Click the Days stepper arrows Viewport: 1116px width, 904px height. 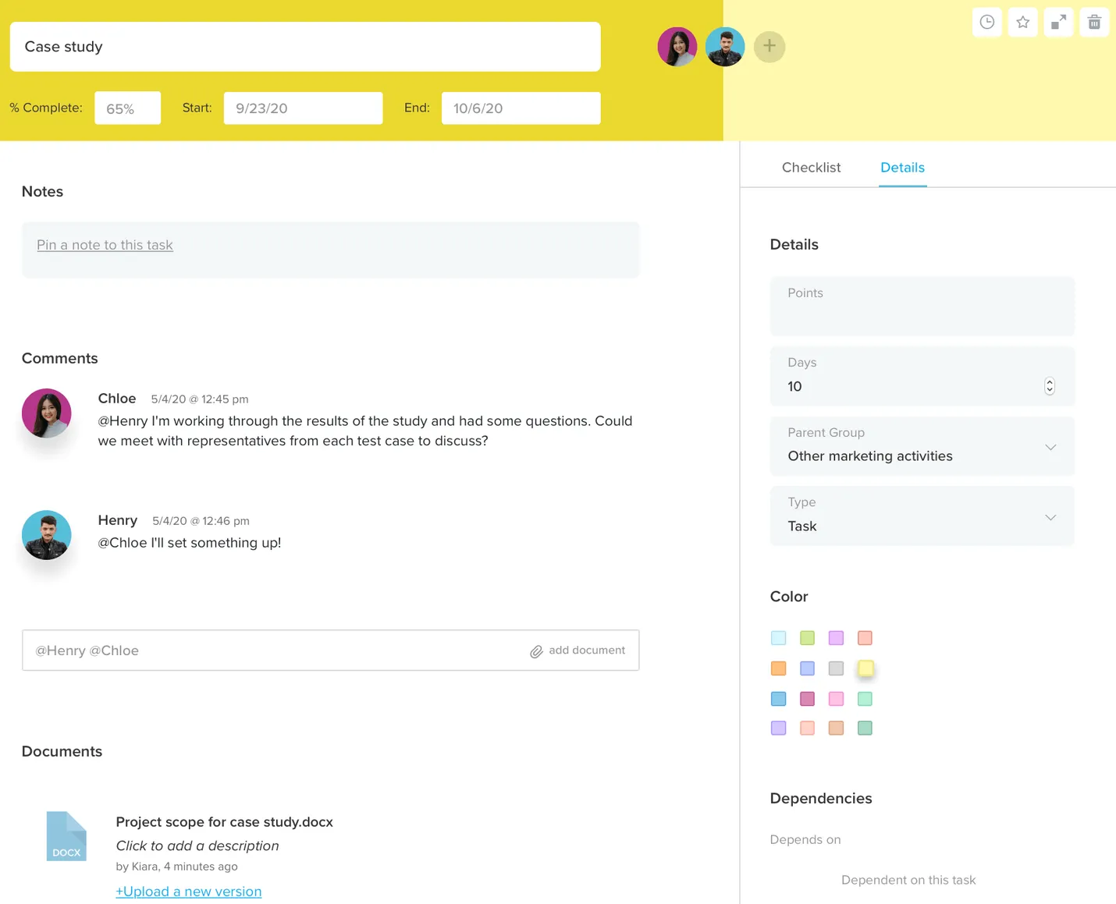tap(1050, 386)
